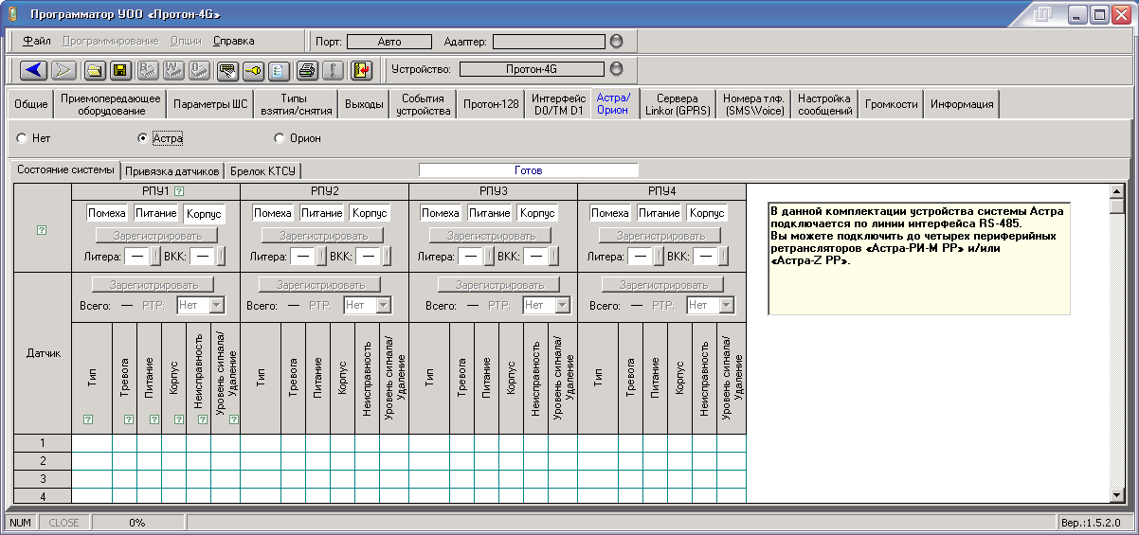Click the blue left arrow toolbar button
The image size is (1139, 535).
pos(34,70)
